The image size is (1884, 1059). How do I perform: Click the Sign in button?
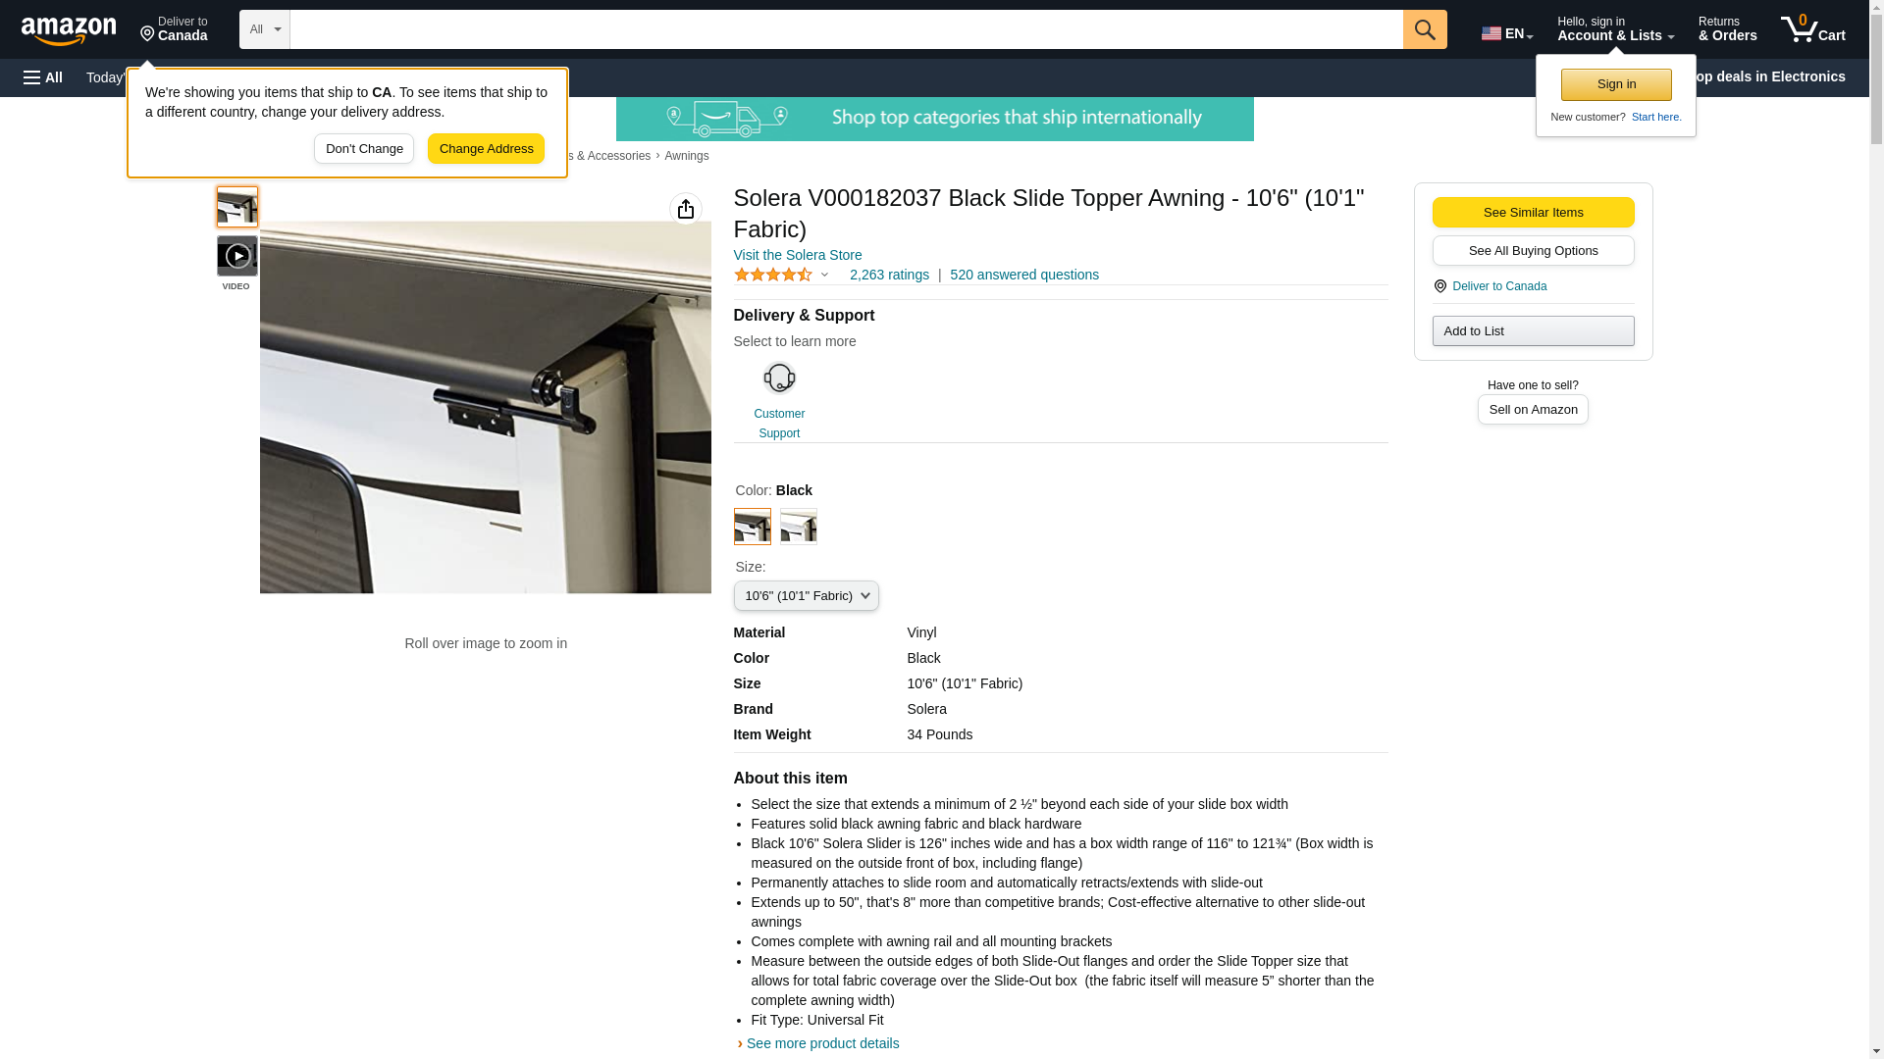pos(1616,84)
